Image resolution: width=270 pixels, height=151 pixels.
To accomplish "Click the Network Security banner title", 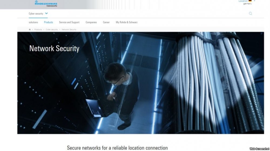I will click(54, 49).
